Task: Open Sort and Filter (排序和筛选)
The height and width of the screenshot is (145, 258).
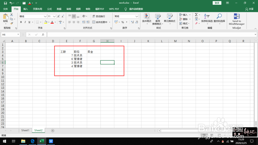Action: (207, 19)
